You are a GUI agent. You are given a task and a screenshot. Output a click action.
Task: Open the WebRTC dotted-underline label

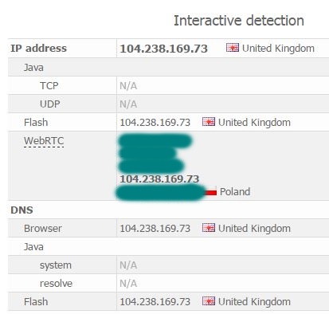click(44, 141)
